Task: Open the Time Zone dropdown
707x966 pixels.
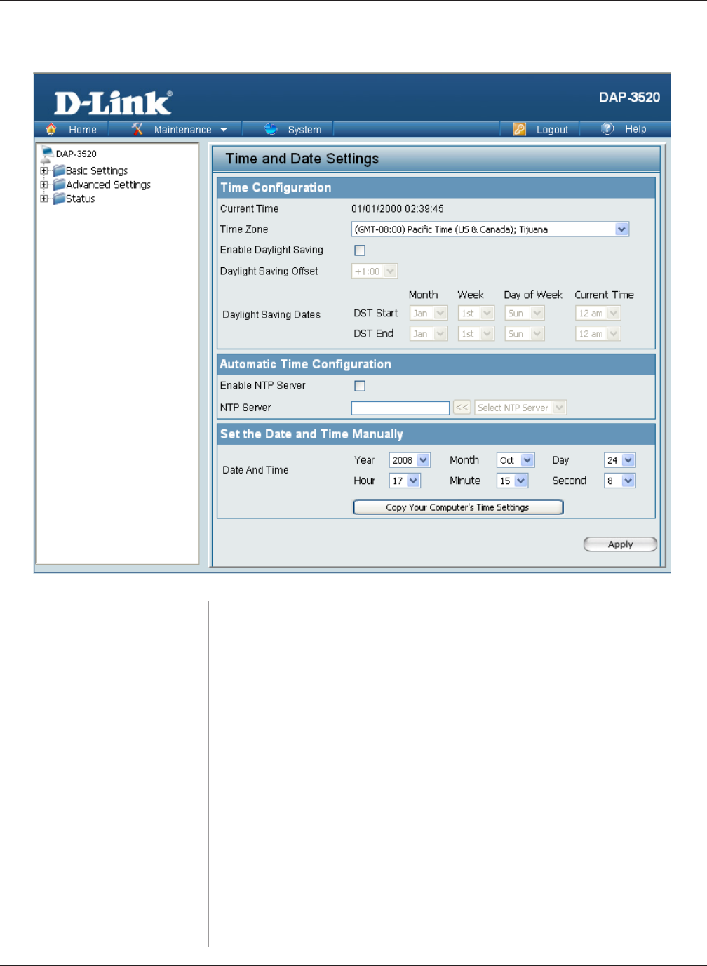Action: pyautogui.click(x=490, y=229)
